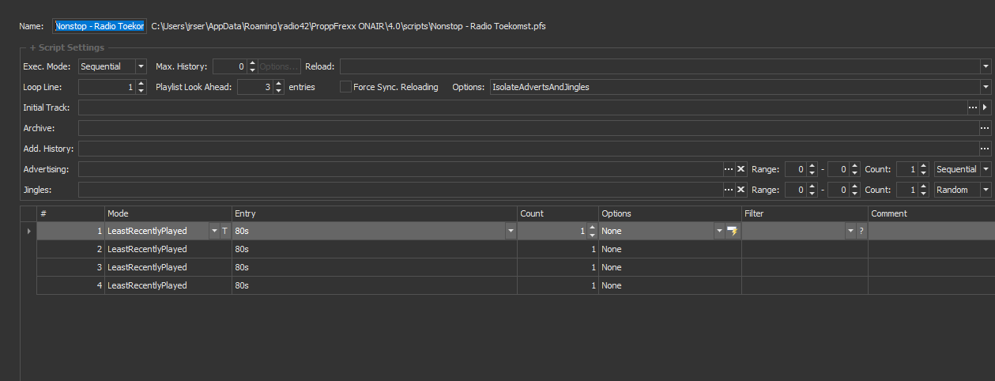Toggle the Force Sync. Reloading checkbox
This screenshot has width=995, height=381.
coord(345,87)
